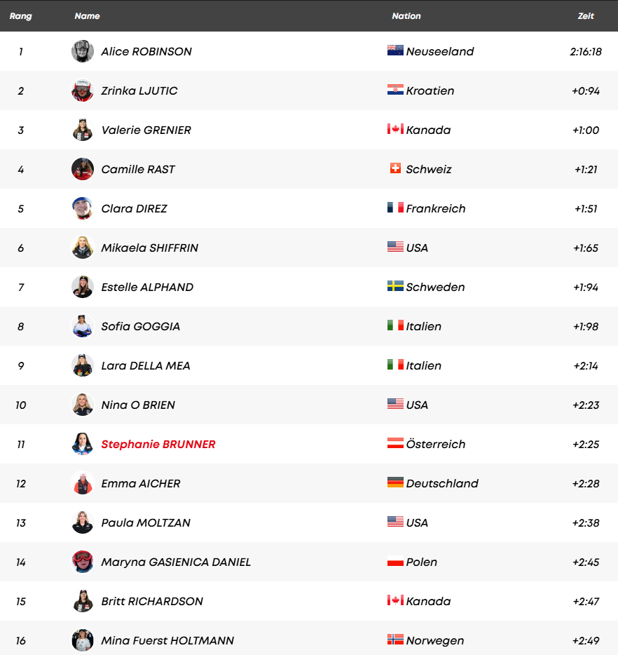Image resolution: width=618 pixels, height=655 pixels.
Task: Click the New Zealand flag icon
Action: pos(395,50)
